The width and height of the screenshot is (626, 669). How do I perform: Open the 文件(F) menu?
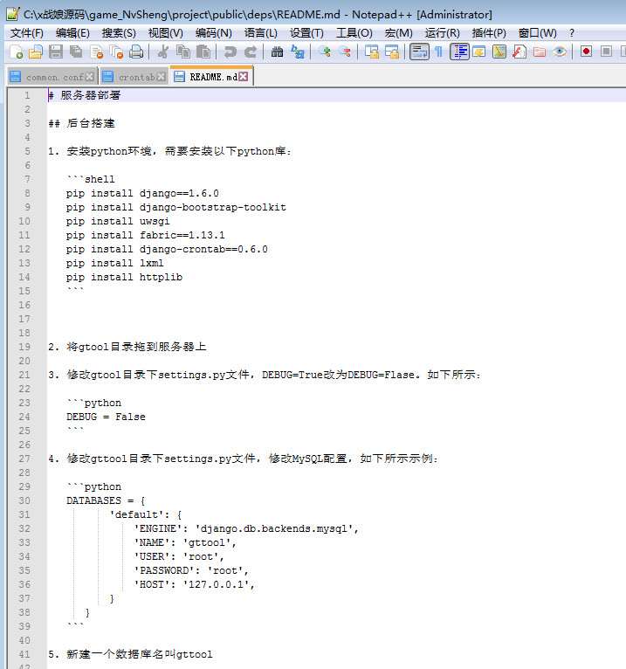(x=26, y=33)
